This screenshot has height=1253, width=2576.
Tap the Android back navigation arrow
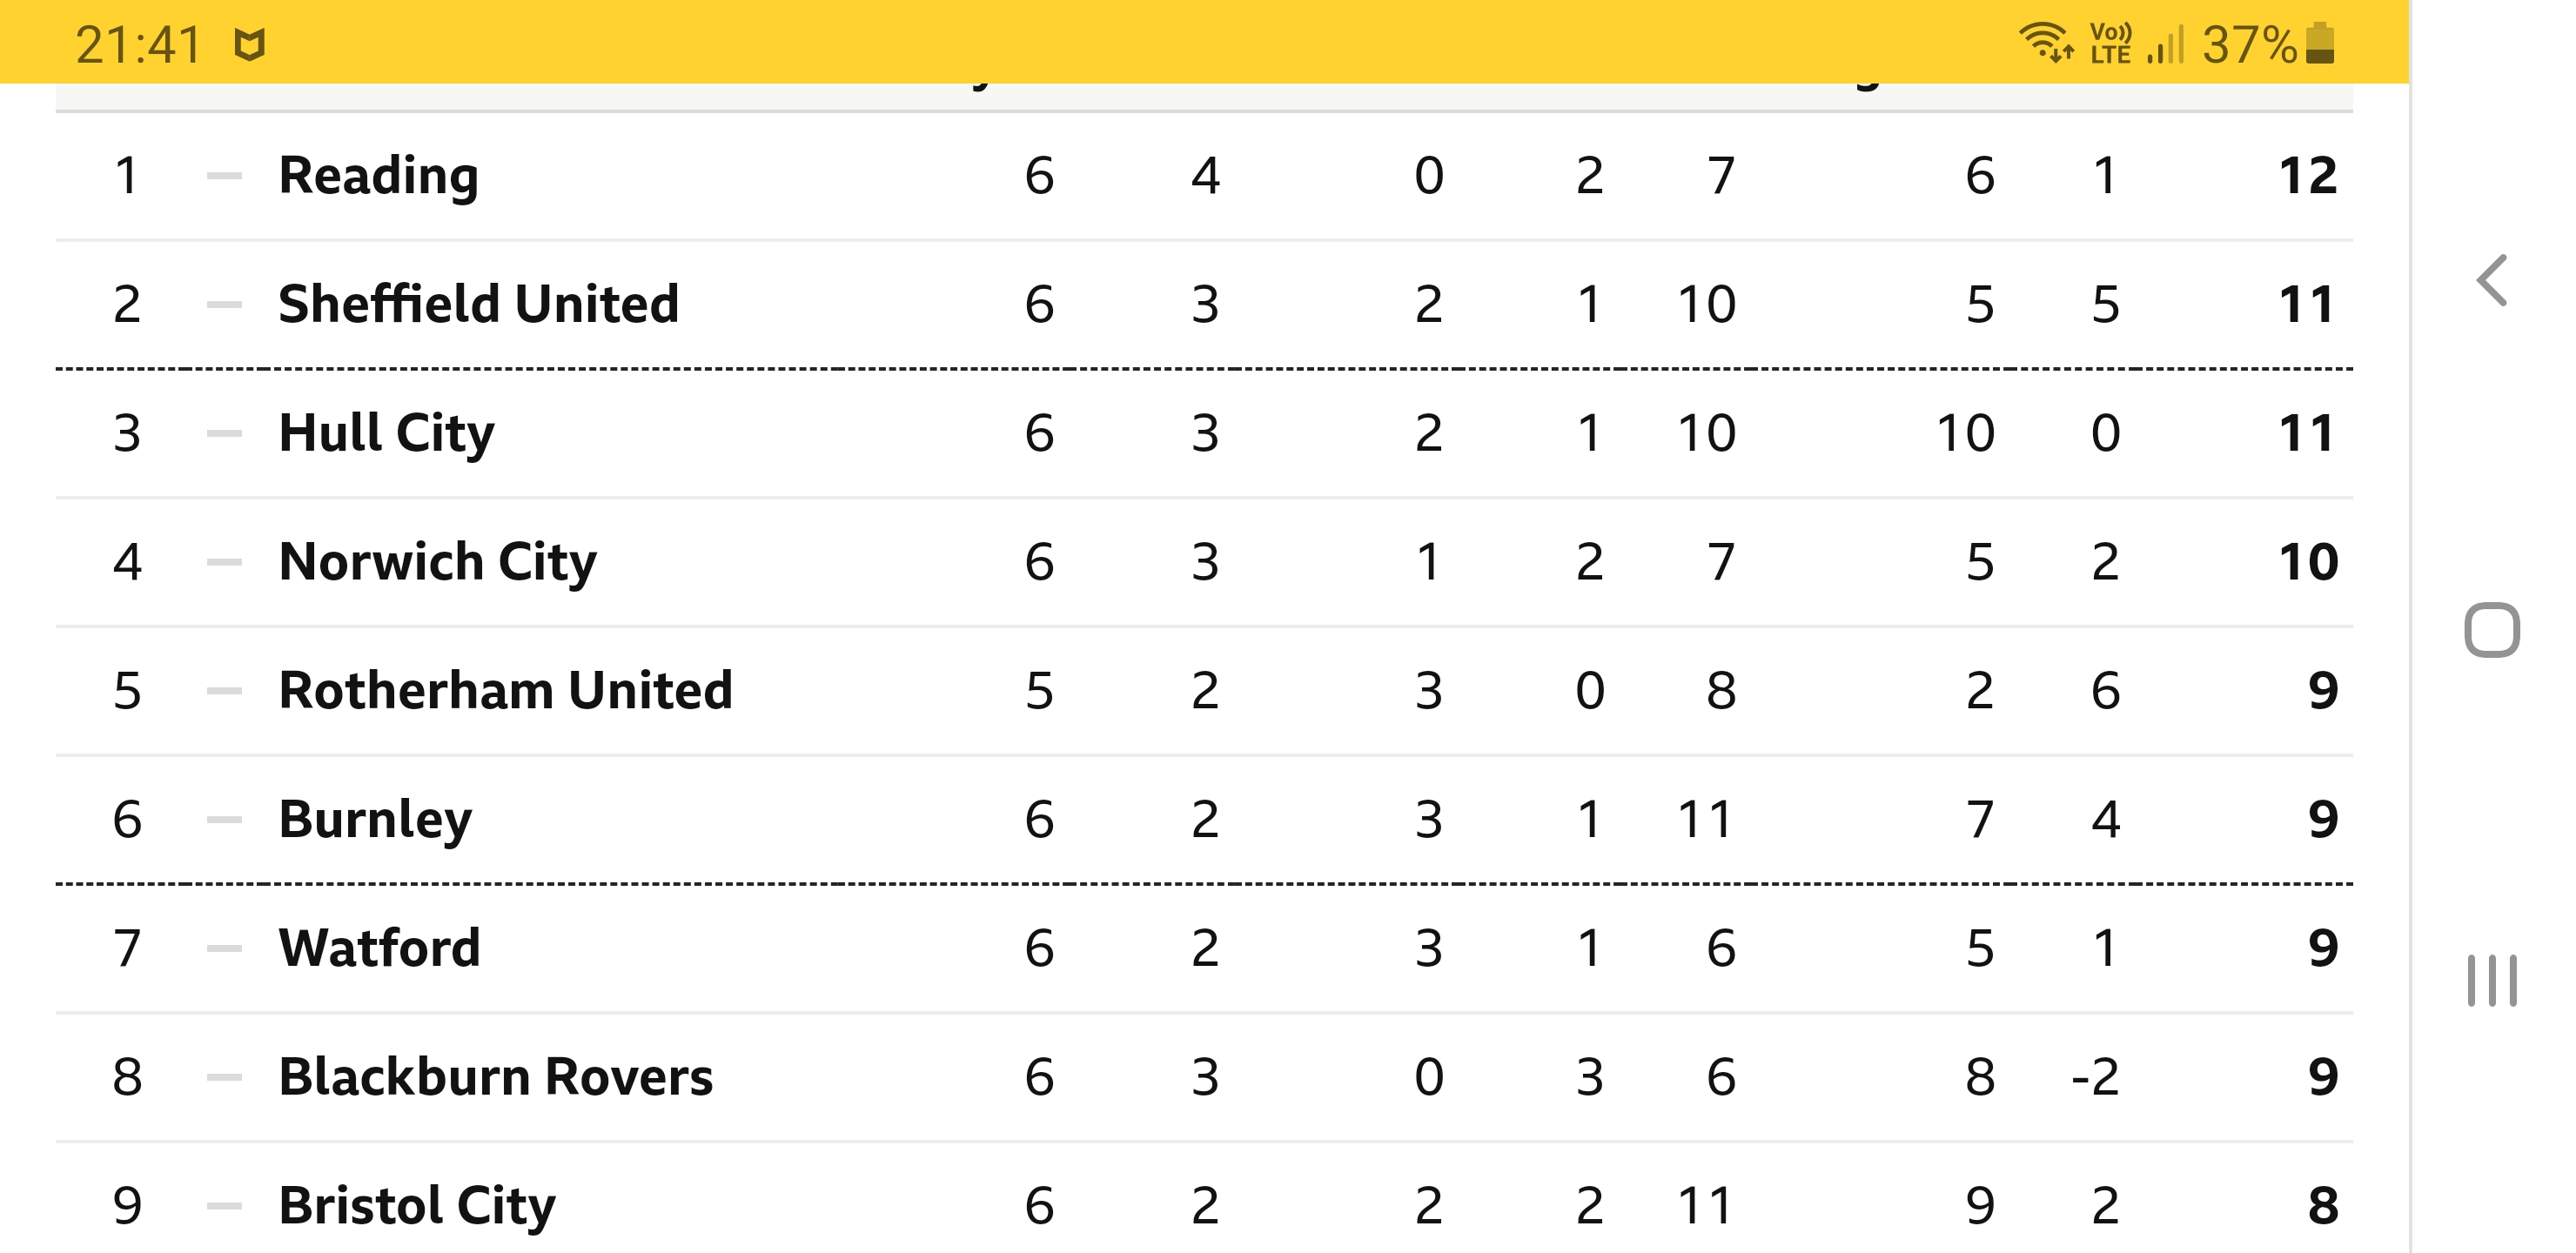tap(2491, 280)
